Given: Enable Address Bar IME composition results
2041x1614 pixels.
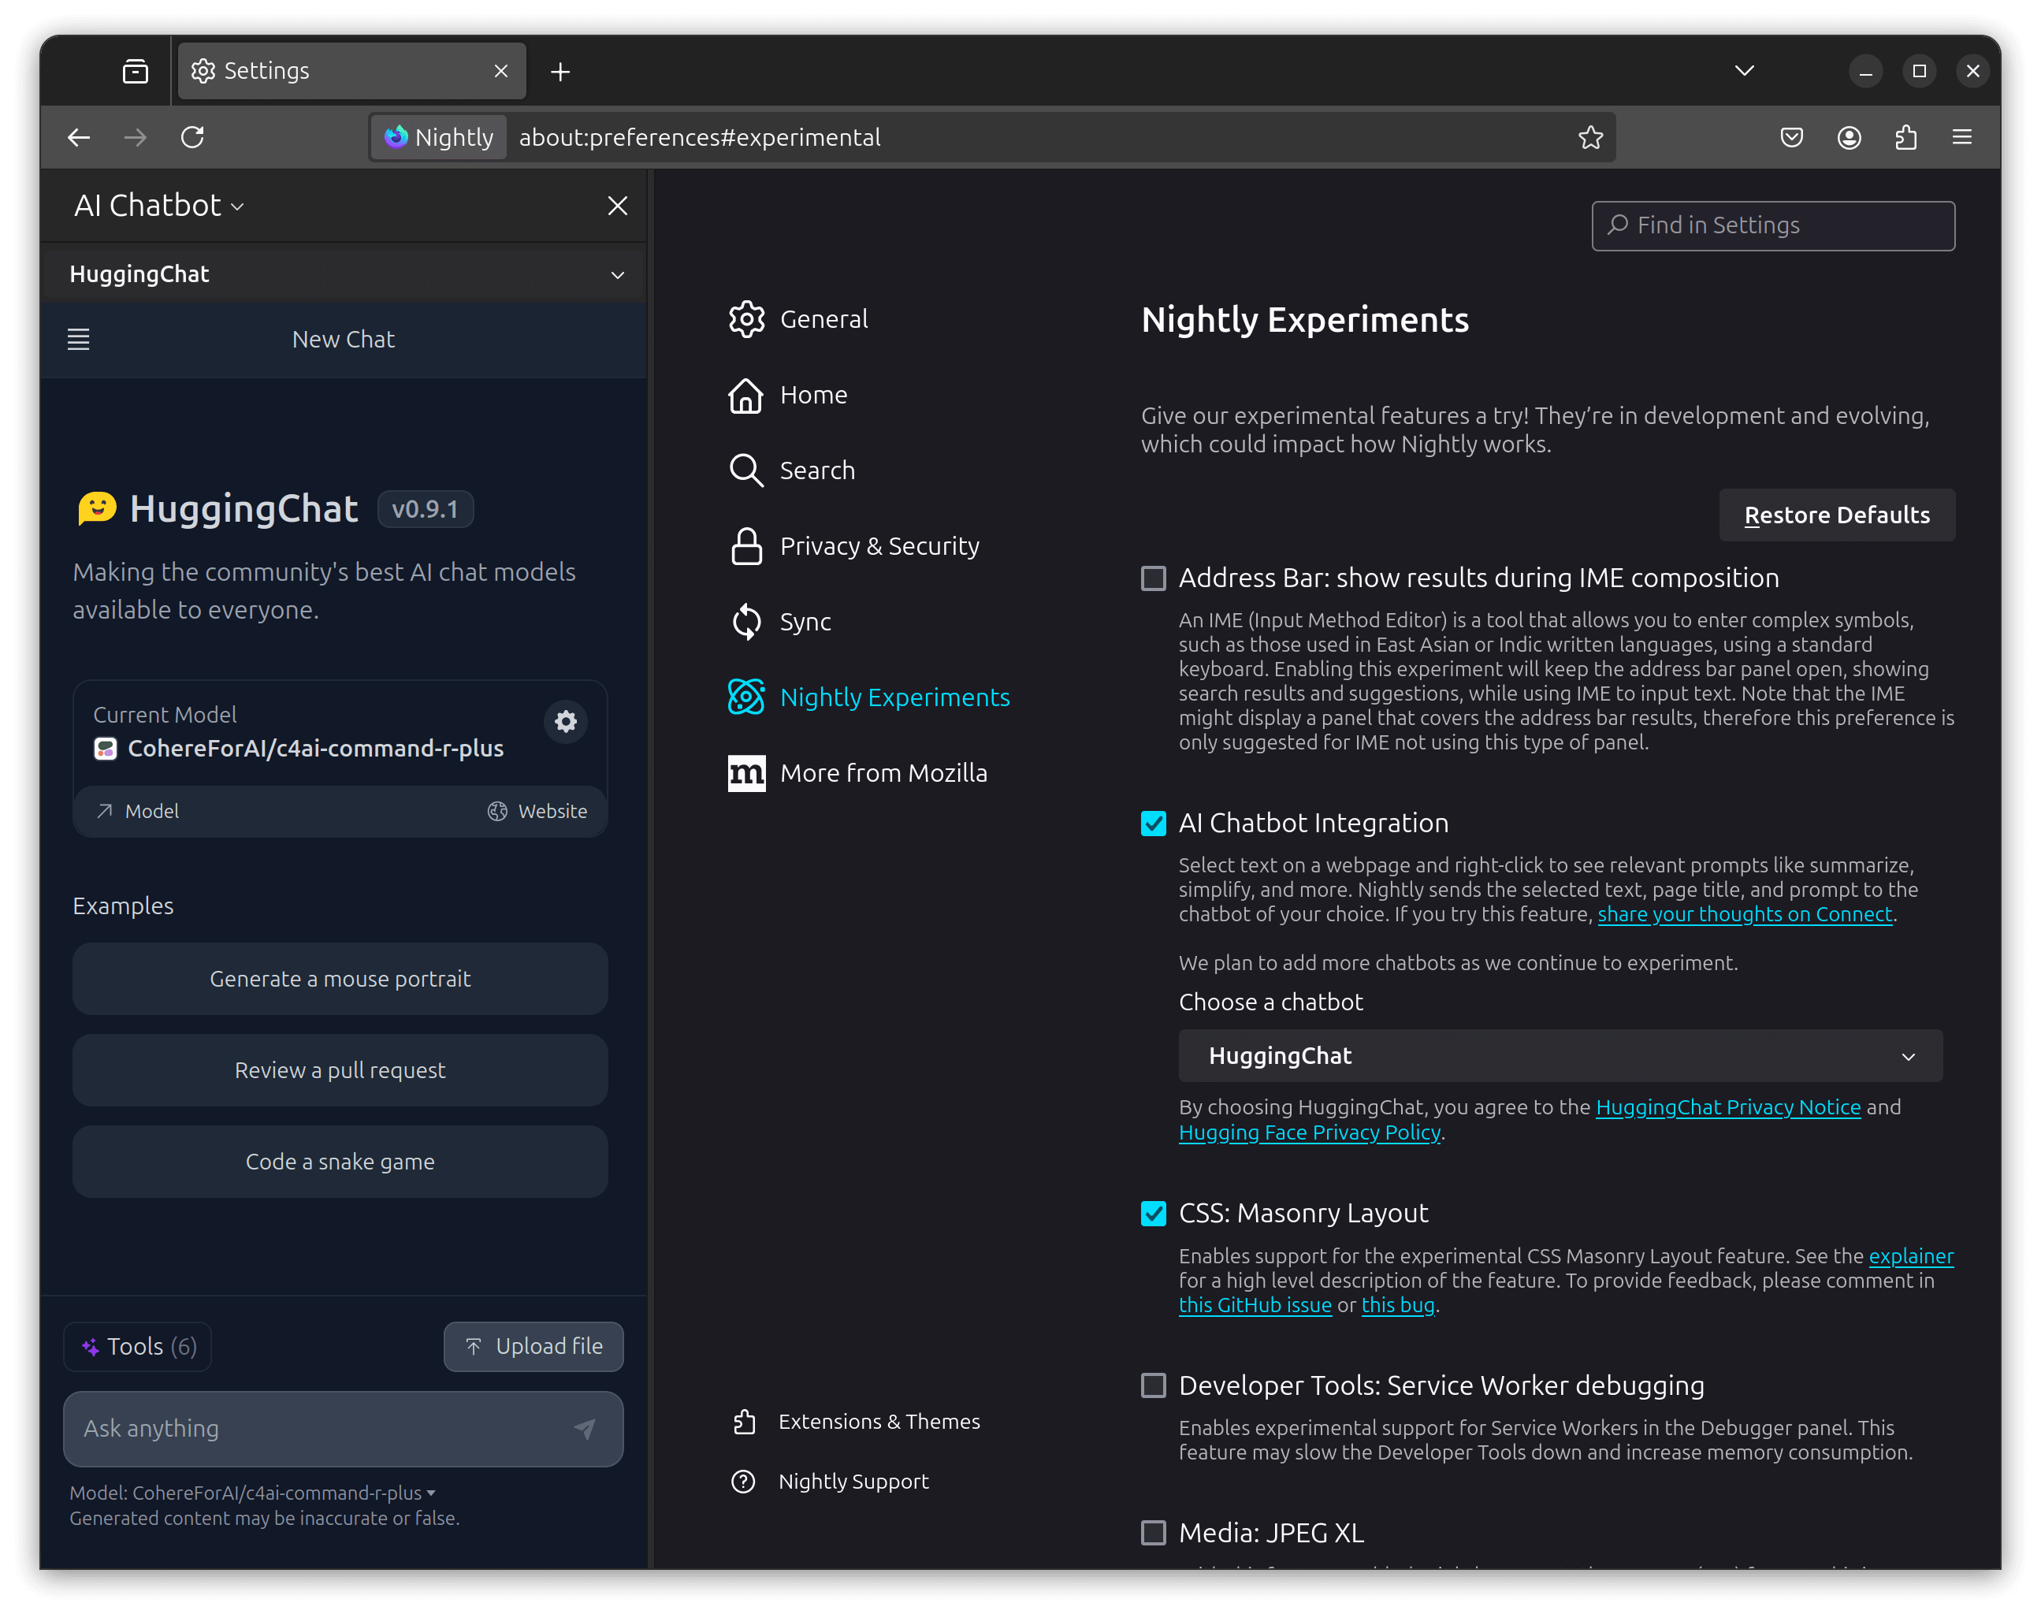Looking at the screenshot, I should 1153,578.
